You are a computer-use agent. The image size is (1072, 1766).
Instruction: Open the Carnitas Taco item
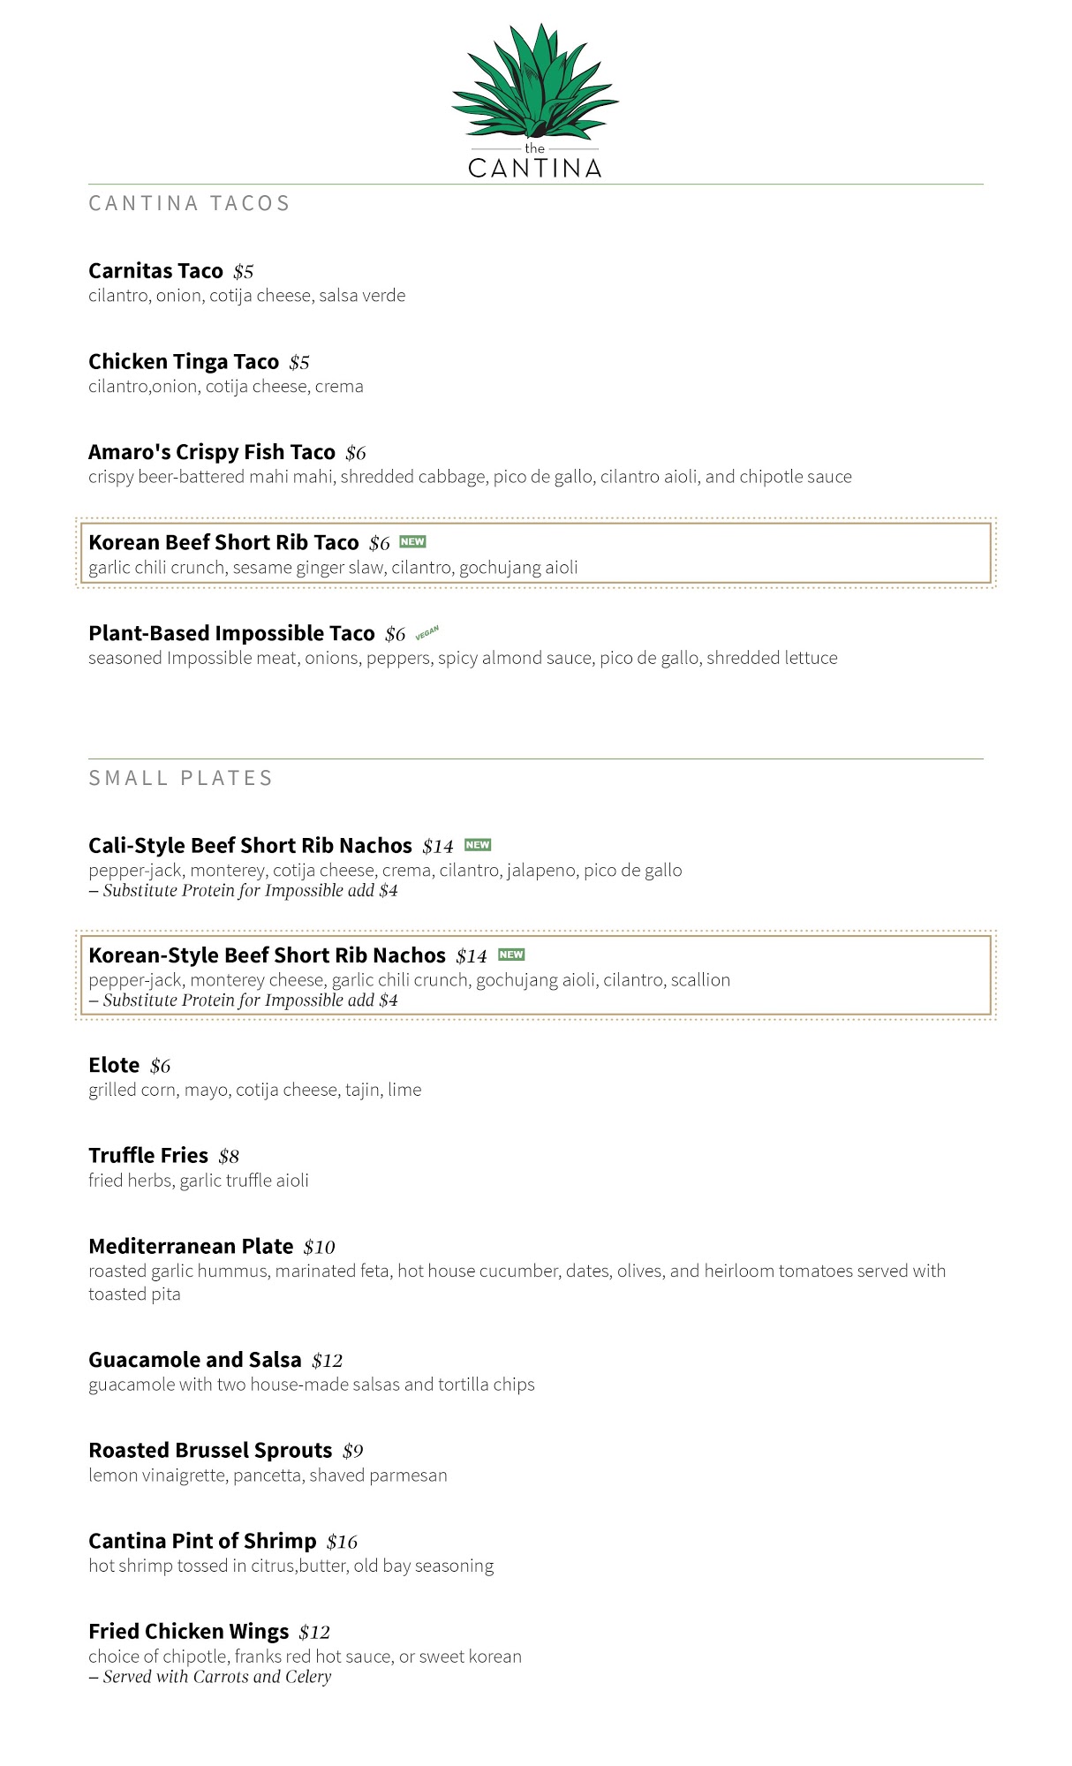(x=155, y=271)
